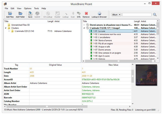Viewport: 162px width, 115px height.
Task: Open the Album search type dropdown
Action: point(116,15)
